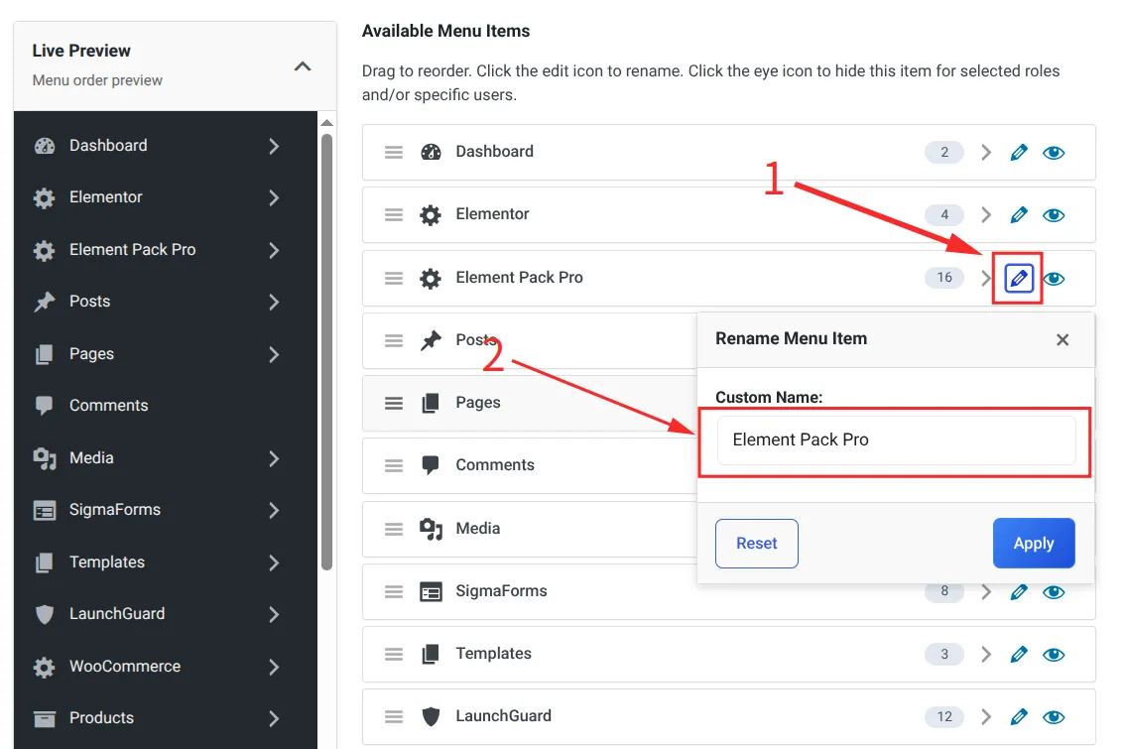Click the Custom Name input field

point(896,440)
